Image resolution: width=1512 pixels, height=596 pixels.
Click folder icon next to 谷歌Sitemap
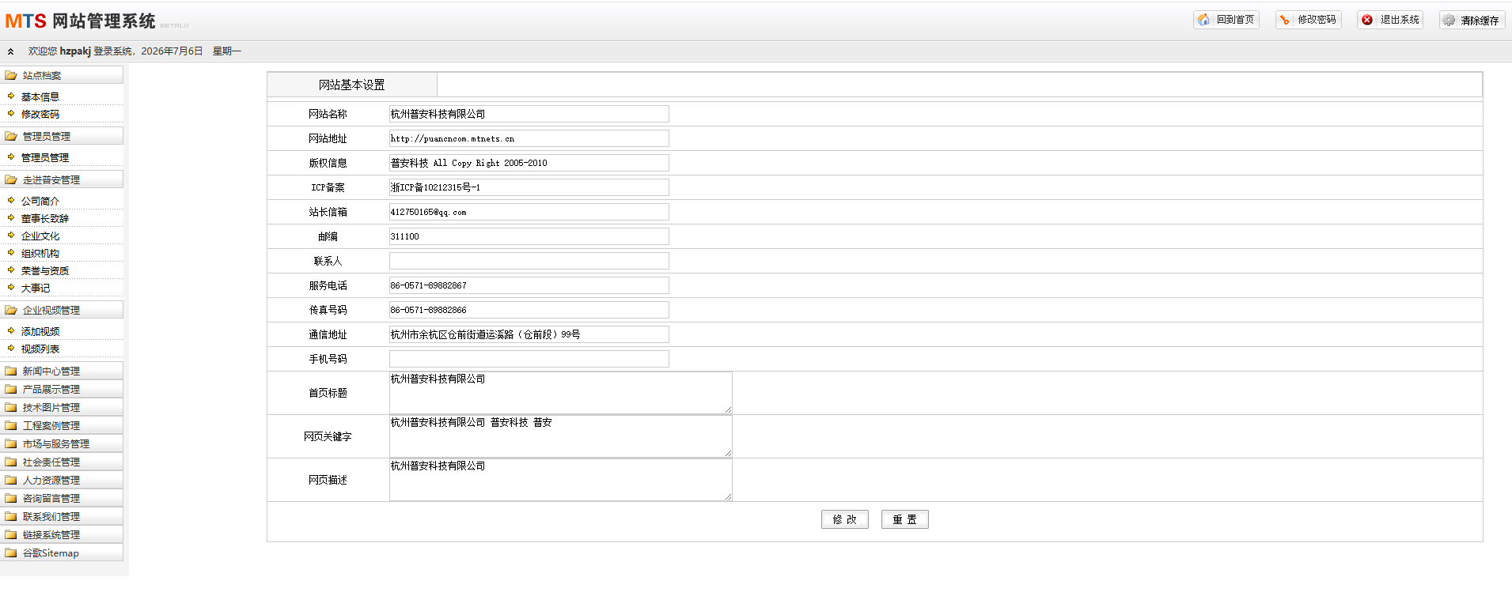click(x=11, y=553)
